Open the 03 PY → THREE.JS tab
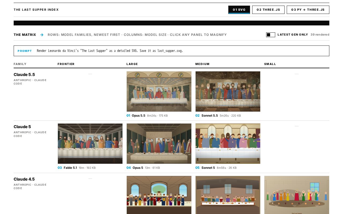The width and height of the screenshot is (343, 214). (x=308, y=10)
